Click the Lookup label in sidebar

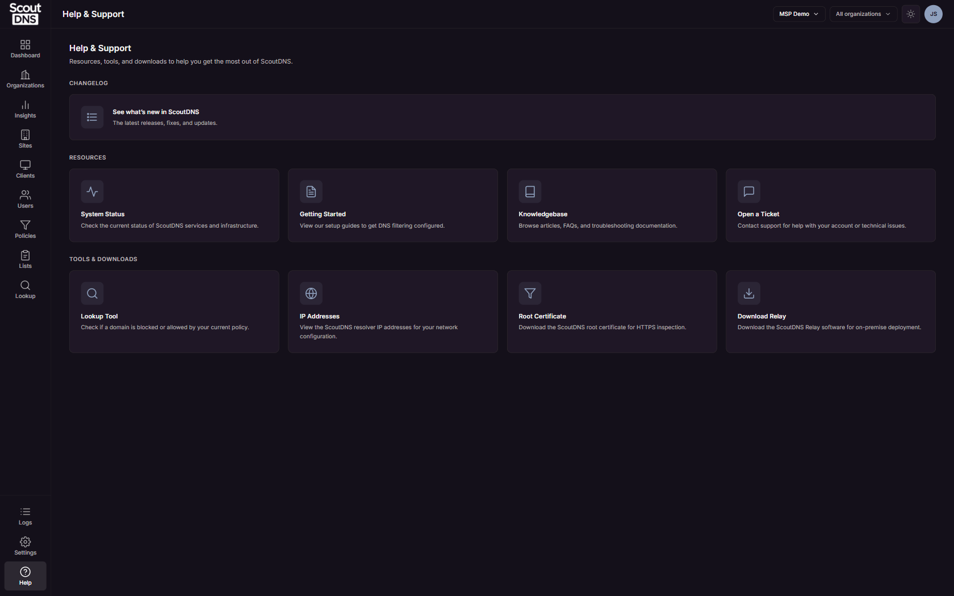[x=25, y=296]
